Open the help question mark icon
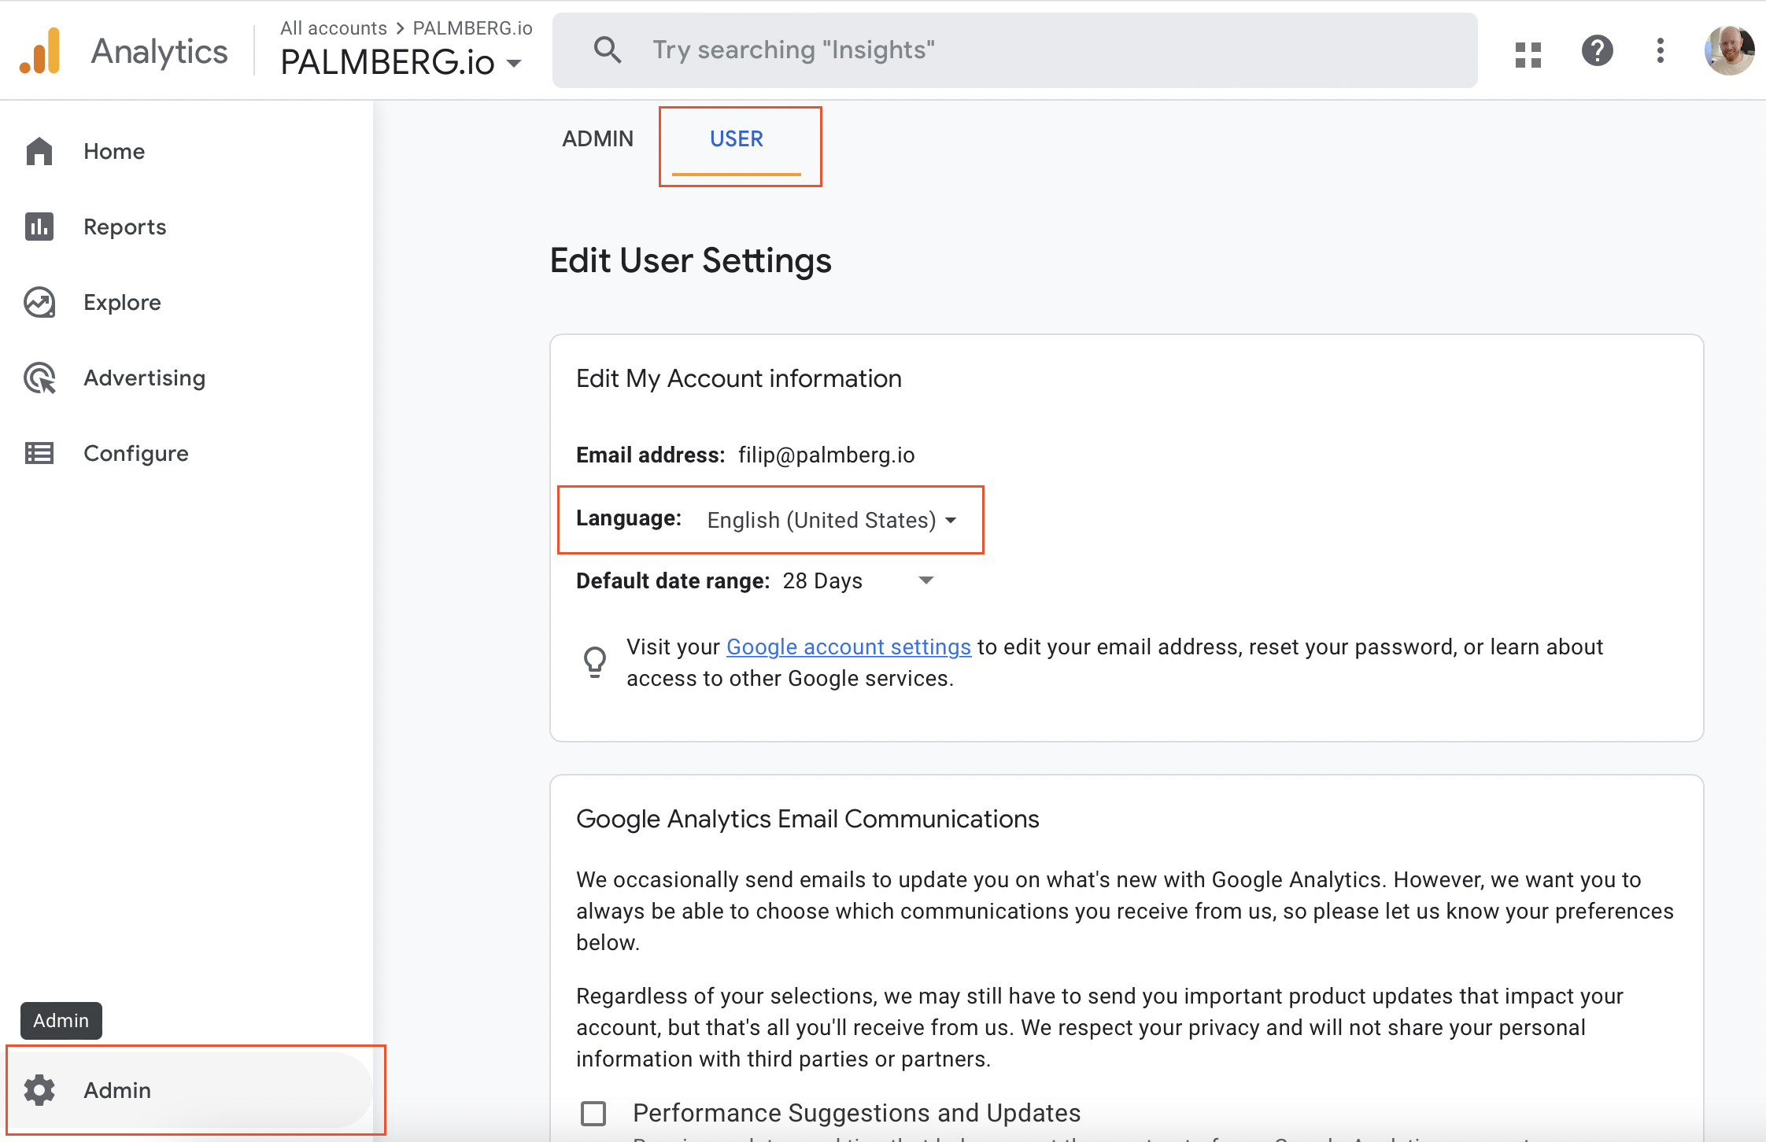 tap(1597, 50)
